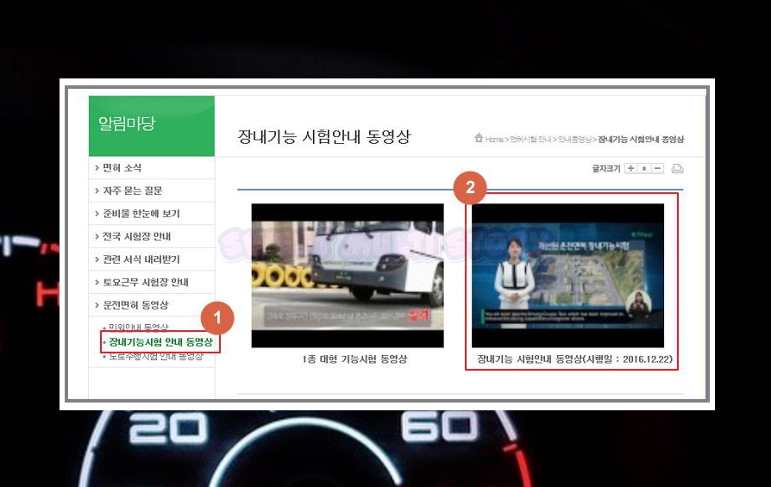Screen dimensions: 771x487
Task: Click the 글자크기 label
Action: click(x=606, y=169)
